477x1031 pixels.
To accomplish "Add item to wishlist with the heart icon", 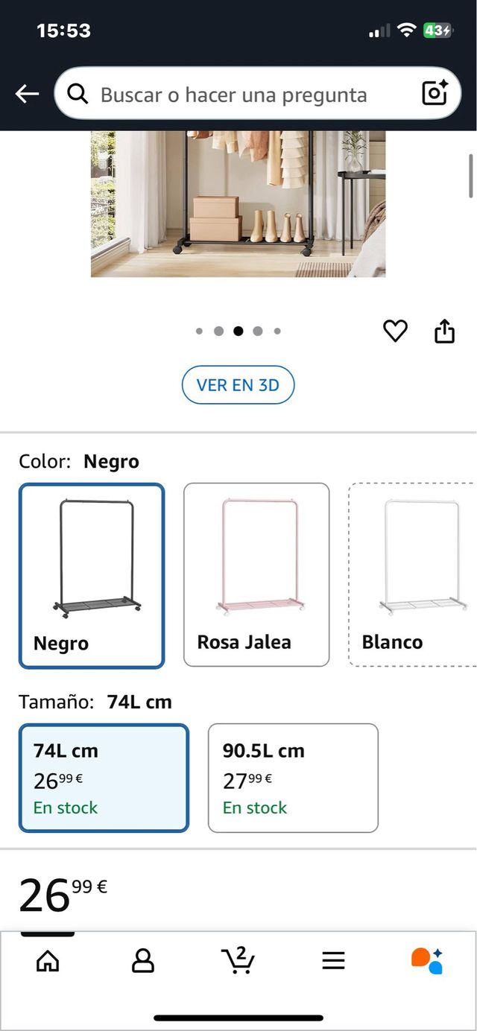I will [x=396, y=331].
